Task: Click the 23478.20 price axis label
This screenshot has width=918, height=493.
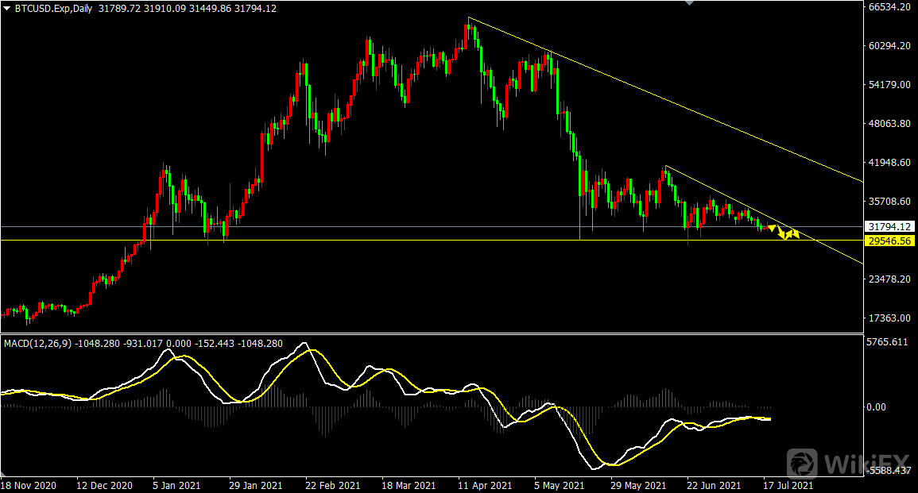Action: 889,279
